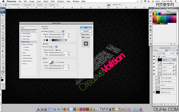Open the layer Fill dropdown arrow
Image resolution: width=179 pixels, height=112 pixels.
click(x=177, y=53)
